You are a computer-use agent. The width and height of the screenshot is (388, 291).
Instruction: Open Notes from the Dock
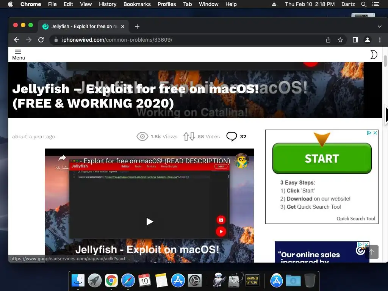[x=161, y=281]
